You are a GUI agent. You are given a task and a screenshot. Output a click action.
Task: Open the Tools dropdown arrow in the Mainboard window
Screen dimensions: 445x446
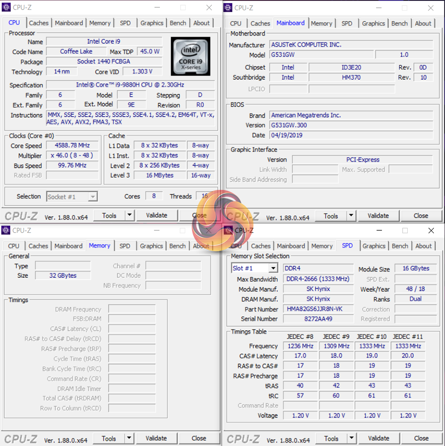coord(351,216)
